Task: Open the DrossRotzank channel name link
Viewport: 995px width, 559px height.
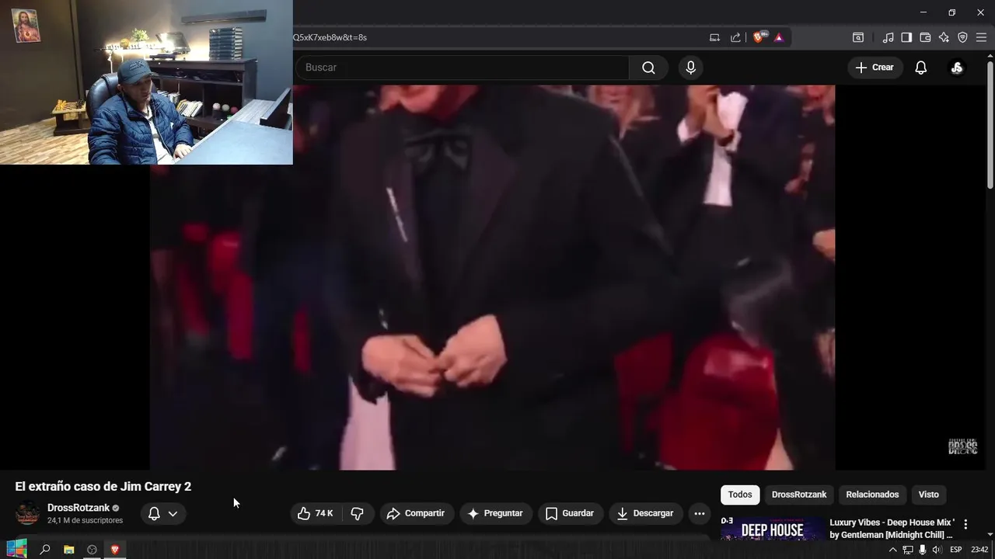Action: pos(79,508)
